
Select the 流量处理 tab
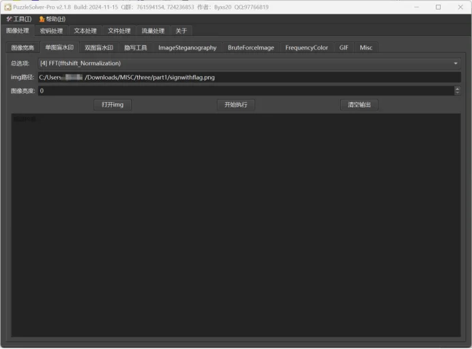coord(153,31)
